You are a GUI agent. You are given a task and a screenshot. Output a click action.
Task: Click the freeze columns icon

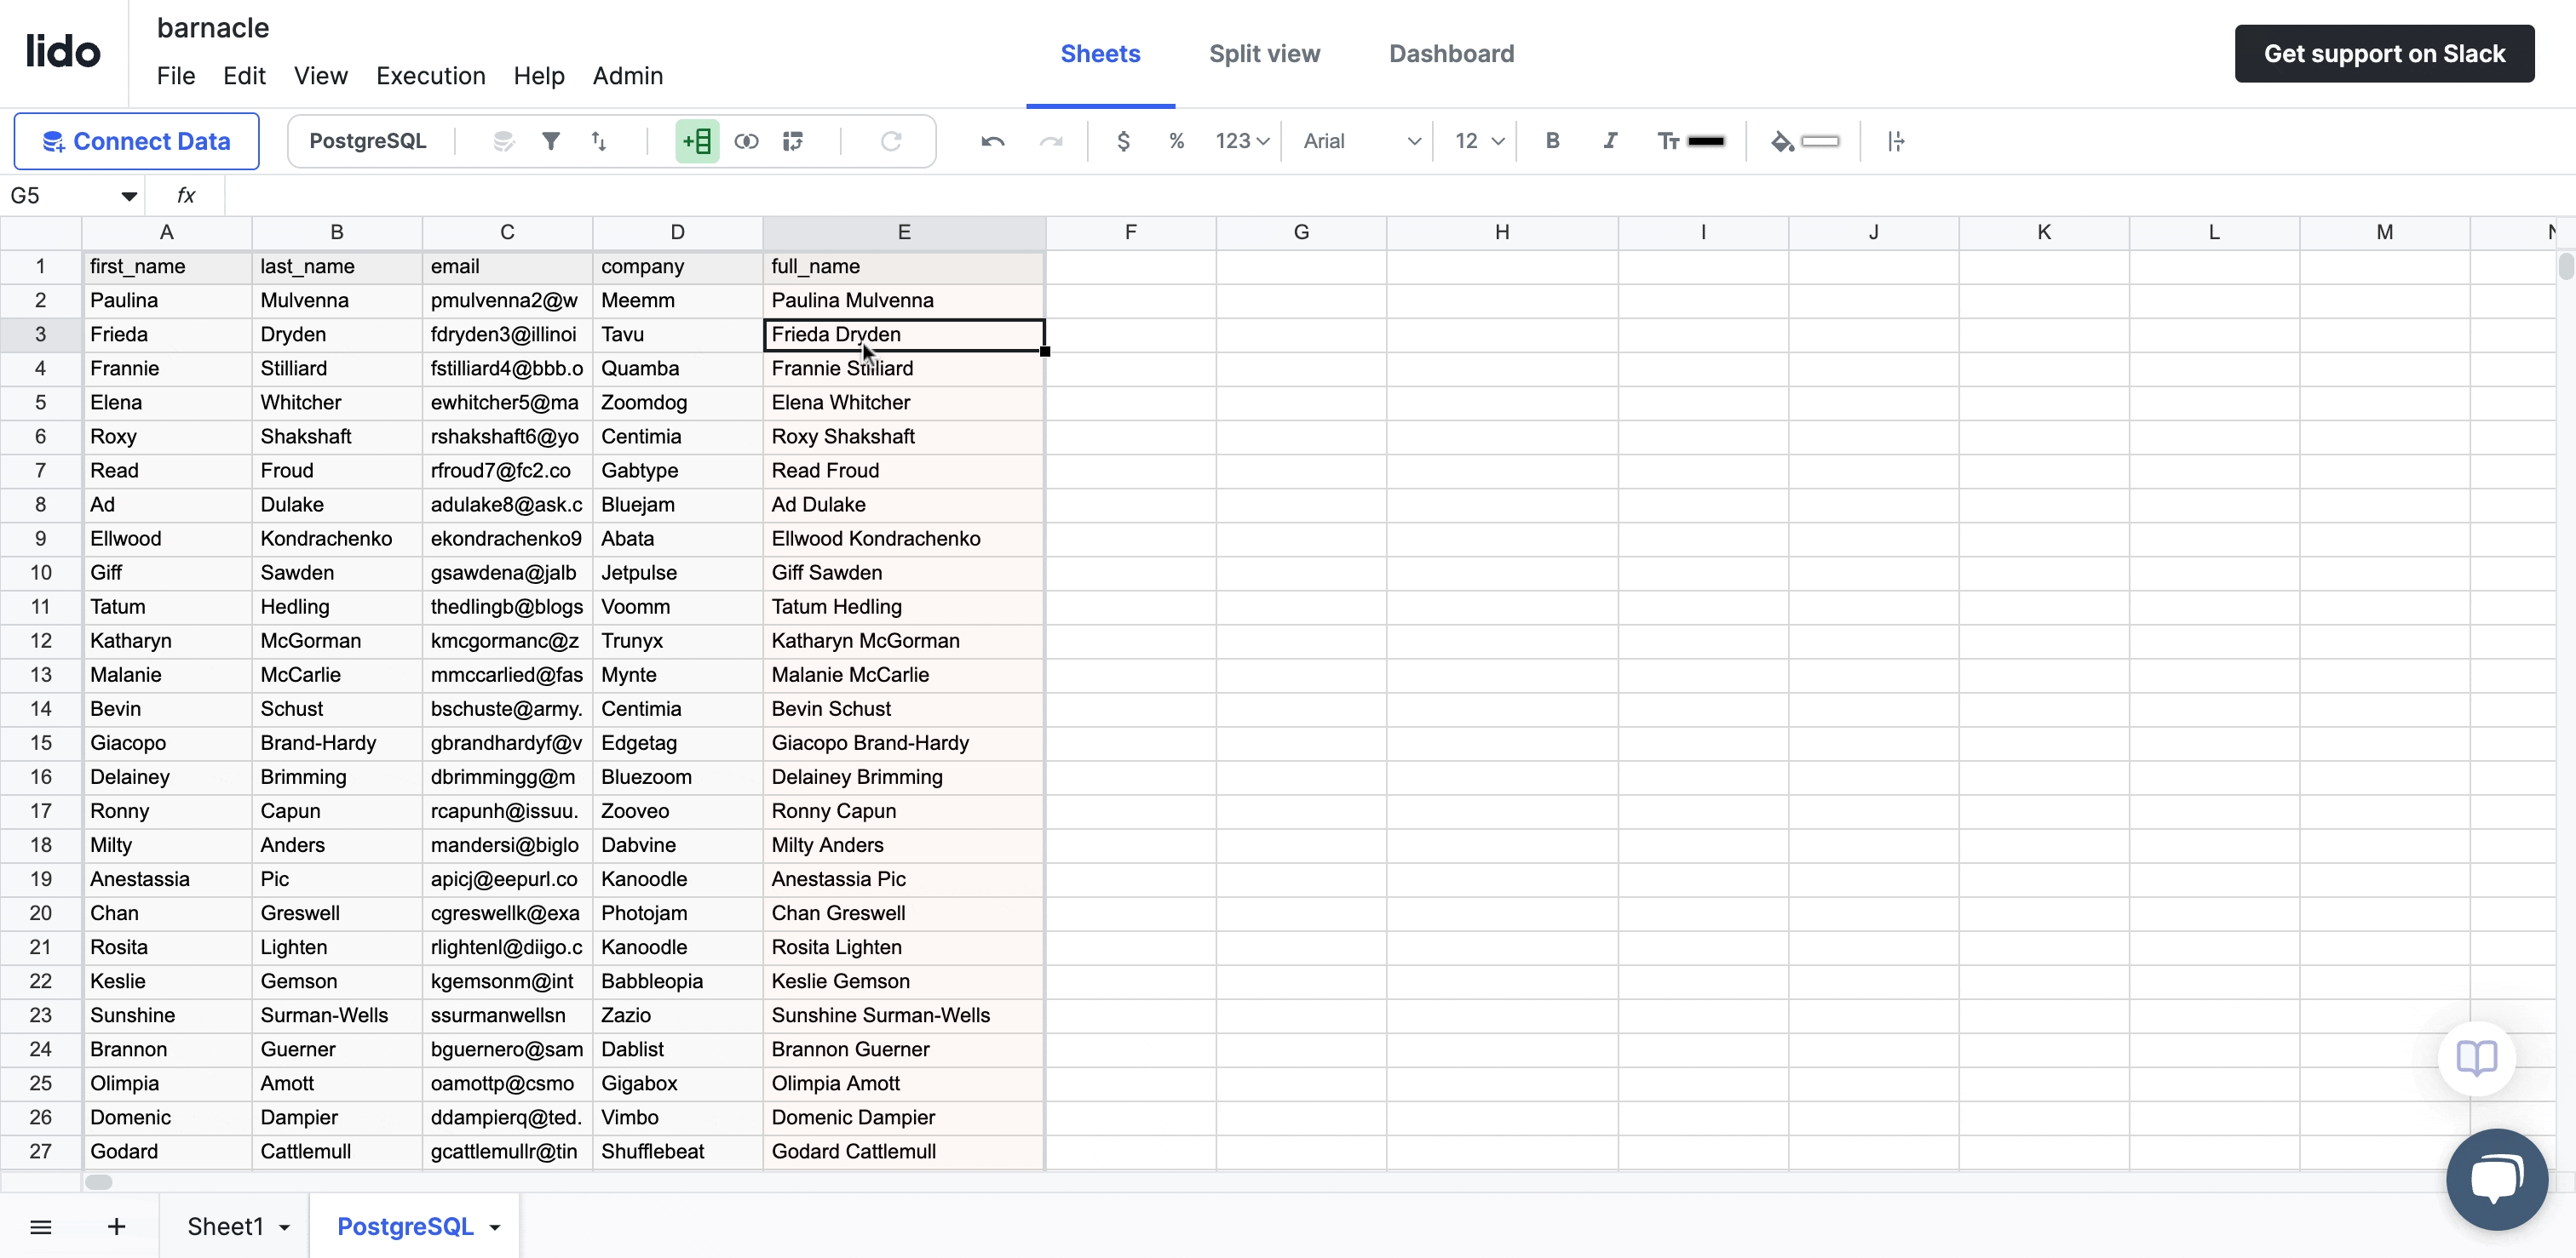1895,141
